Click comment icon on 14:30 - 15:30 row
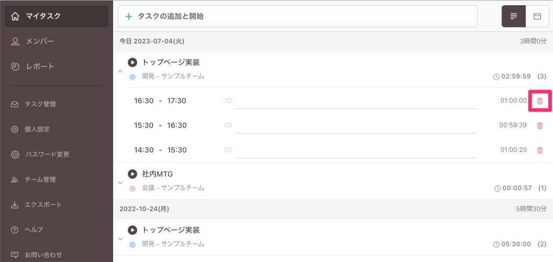The height and width of the screenshot is (262, 553). (228, 150)
